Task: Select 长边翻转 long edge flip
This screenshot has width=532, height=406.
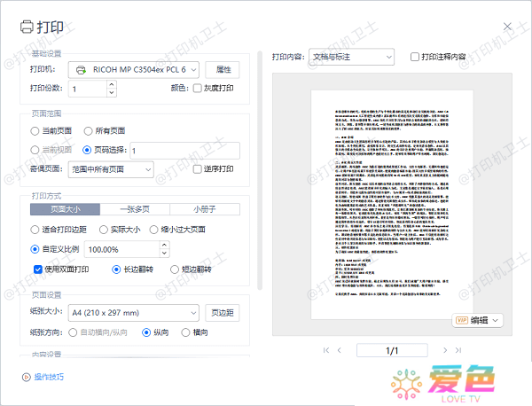Action: click(x=116, y=269)
